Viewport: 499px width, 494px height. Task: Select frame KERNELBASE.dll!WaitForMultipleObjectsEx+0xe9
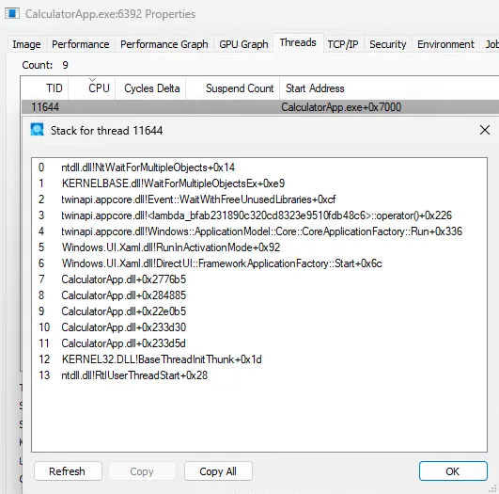(259, 183)
